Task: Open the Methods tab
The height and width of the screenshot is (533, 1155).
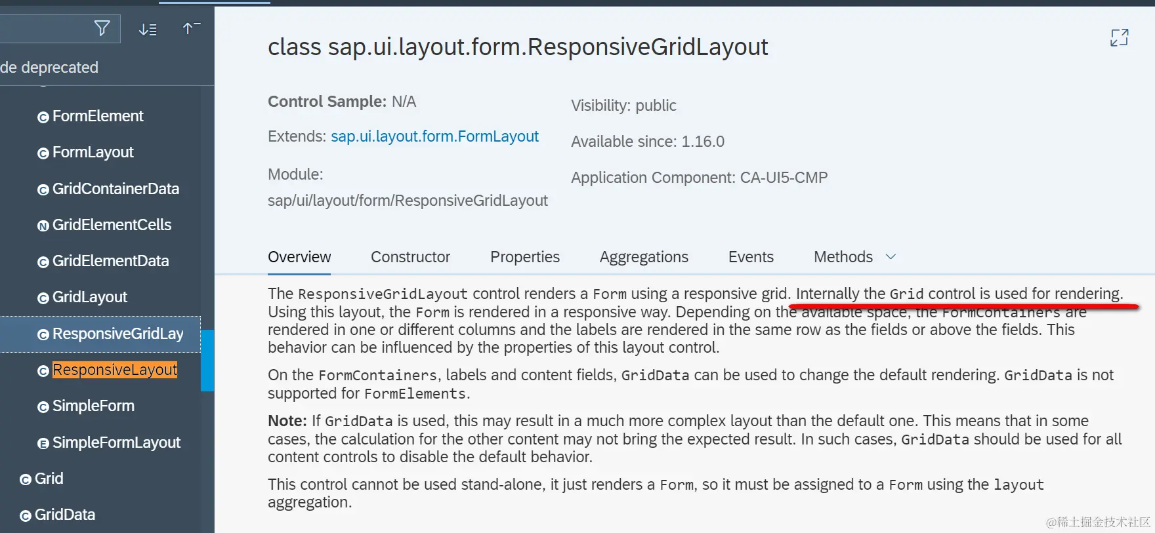Action: (843, 257)
